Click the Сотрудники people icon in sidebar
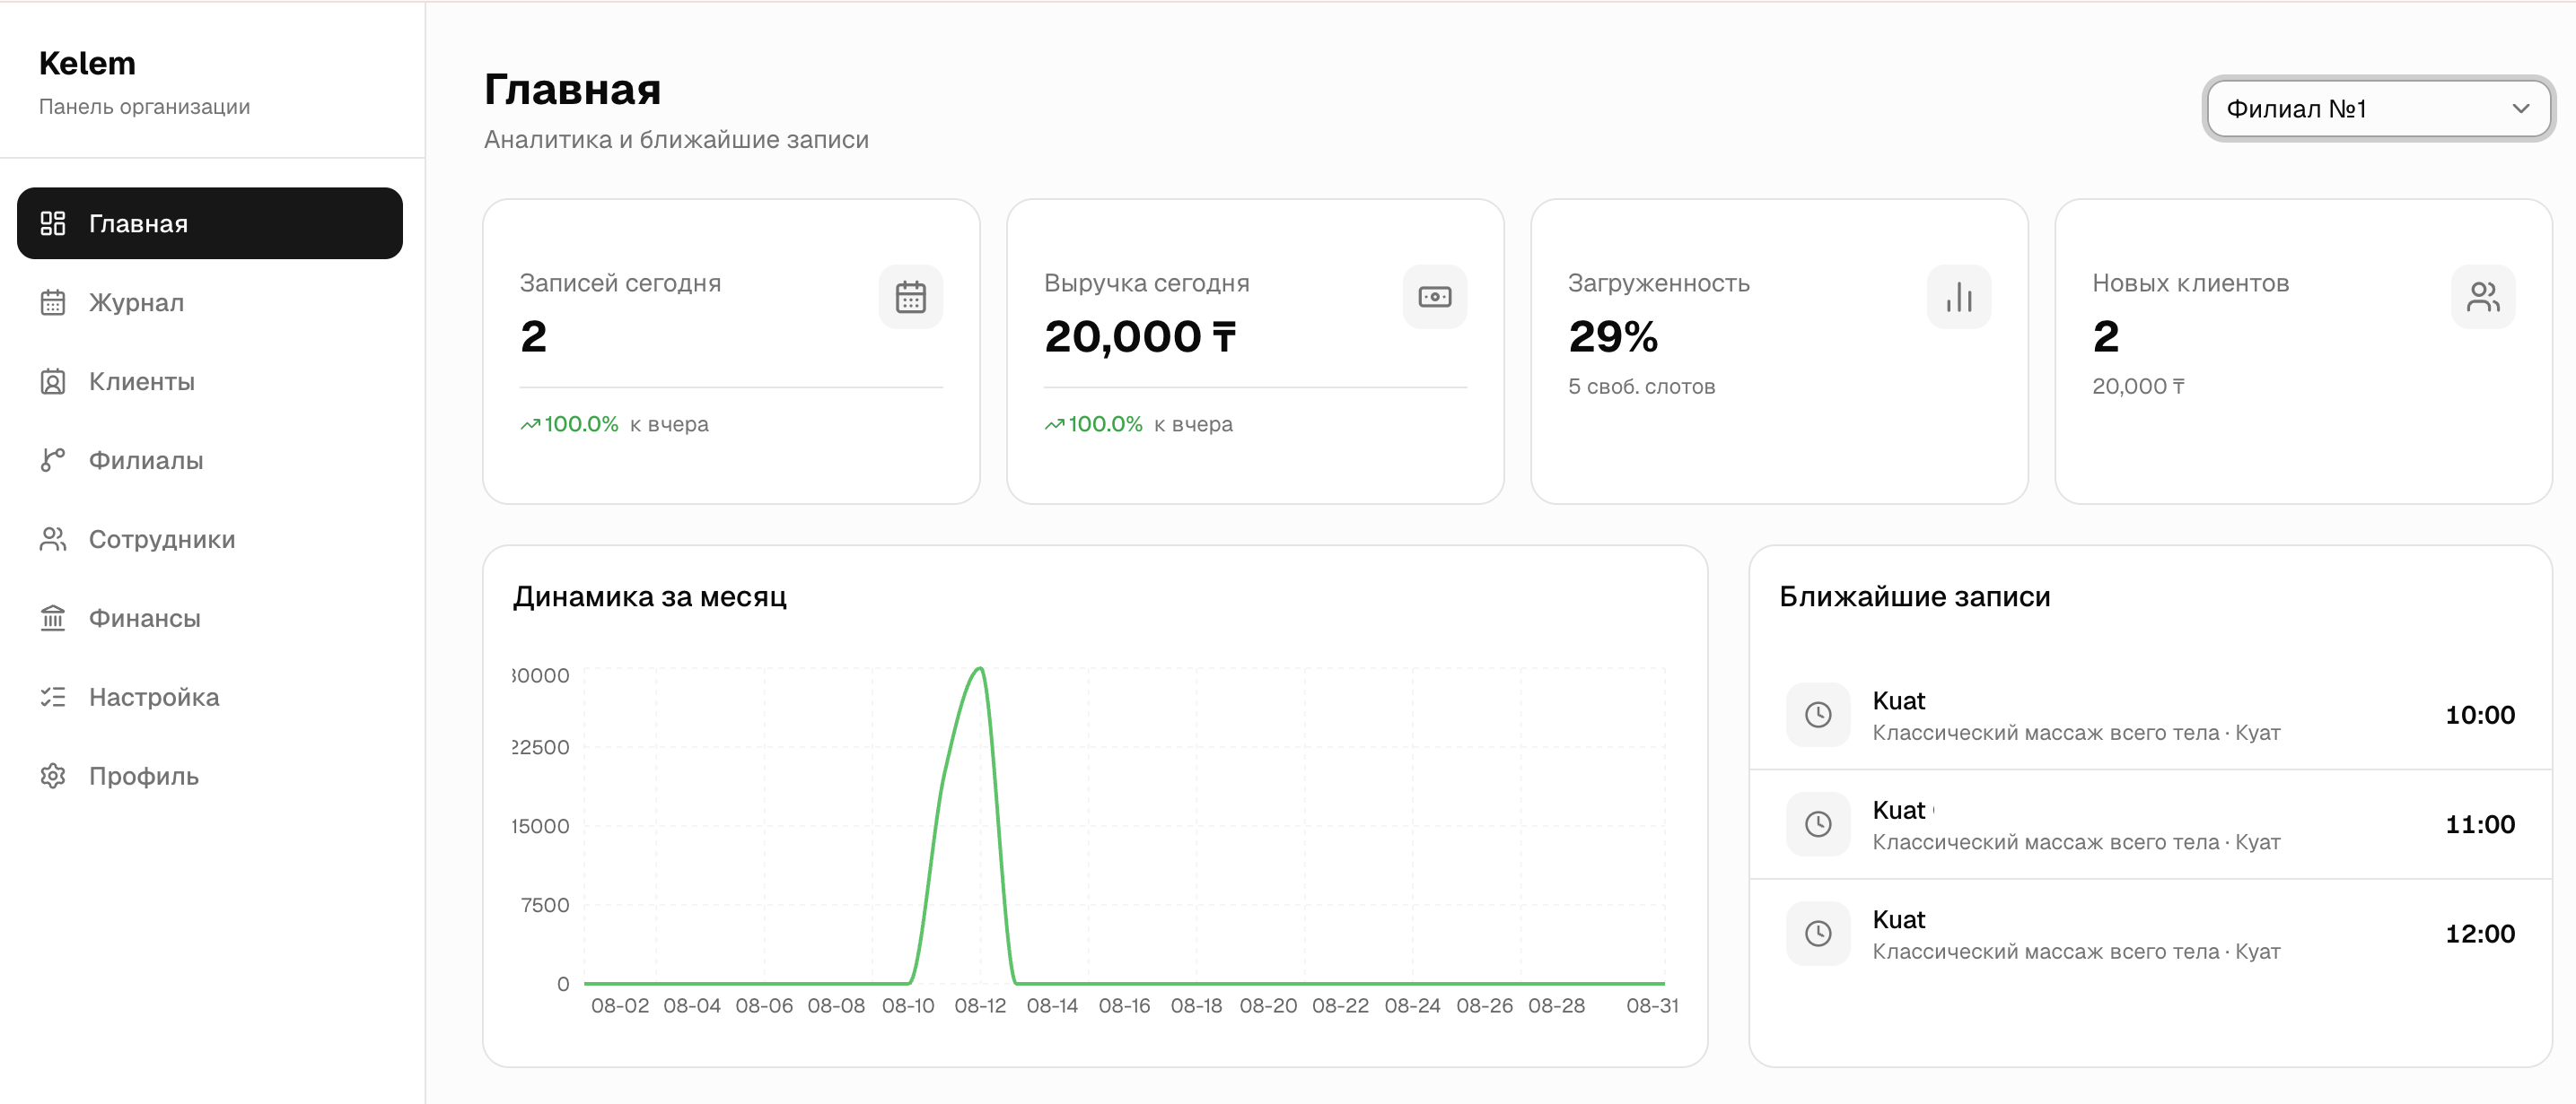Image resolution: width=2576 pixels, height=1104 pixels. 53,538
